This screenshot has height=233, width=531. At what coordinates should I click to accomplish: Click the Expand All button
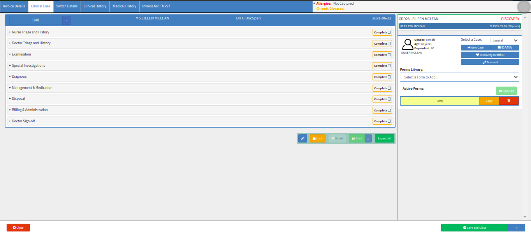tap(385, 138)
